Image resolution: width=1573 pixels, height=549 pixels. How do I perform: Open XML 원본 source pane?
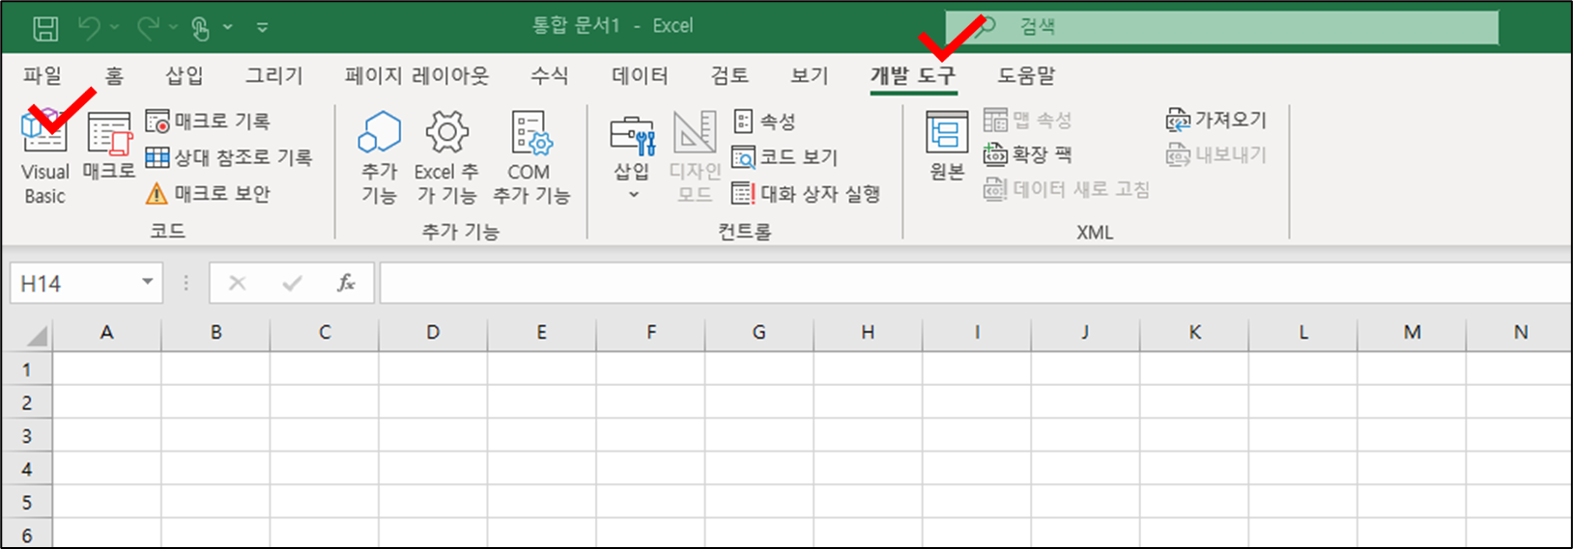point(947,147)
